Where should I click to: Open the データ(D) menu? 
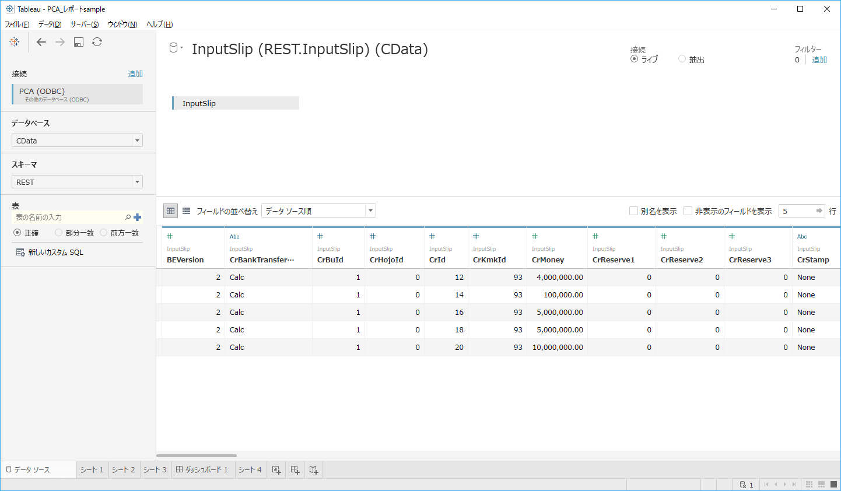(50, 24)
